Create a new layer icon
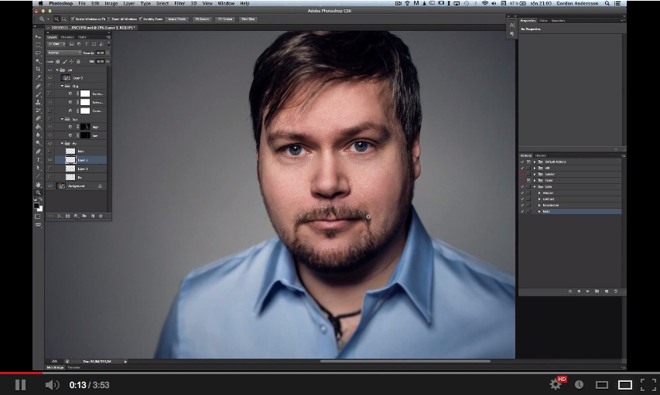 click(x=93, y=216)
